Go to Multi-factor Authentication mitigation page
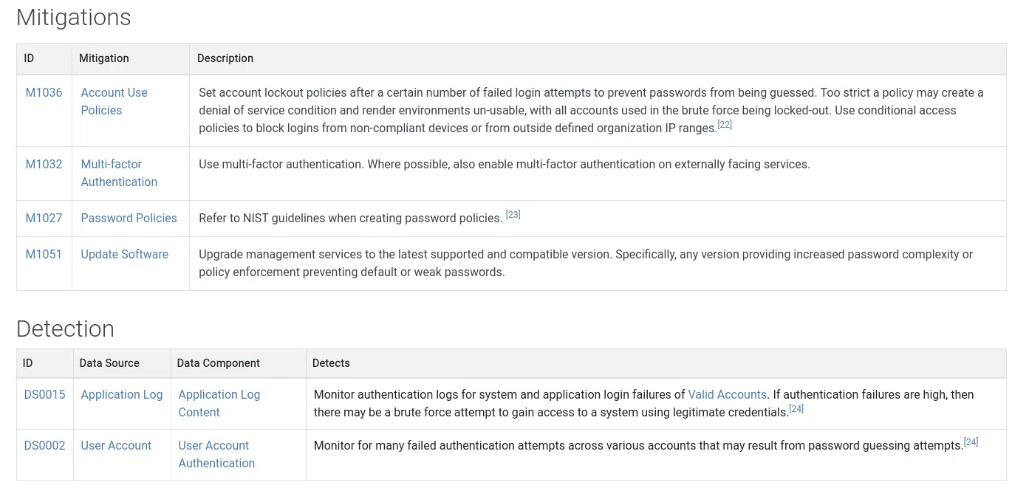Image resolution: width=1012 pixels, height=488 pixels. pyautogui.click(x=119, y=173)
